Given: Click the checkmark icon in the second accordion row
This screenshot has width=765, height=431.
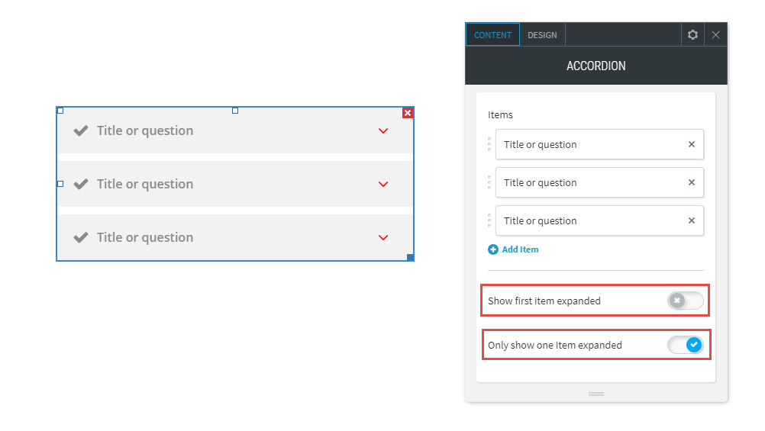Looking at the screenshot, I should pos(81,184).
